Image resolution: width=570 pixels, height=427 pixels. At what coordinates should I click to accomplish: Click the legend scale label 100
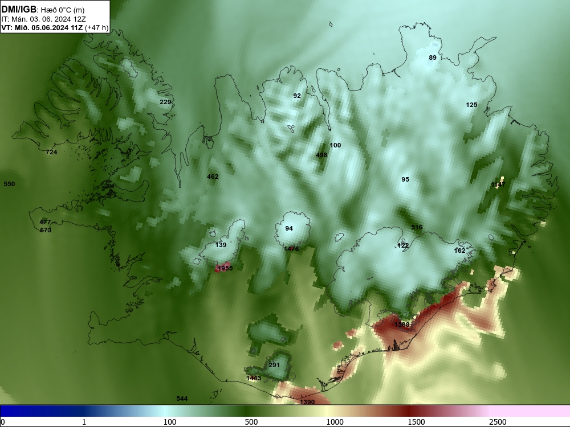click(x=170, y=422)
